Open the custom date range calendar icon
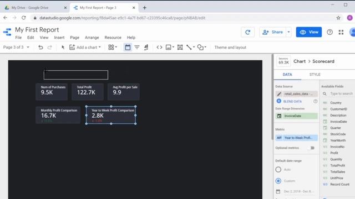 [278, 191]
